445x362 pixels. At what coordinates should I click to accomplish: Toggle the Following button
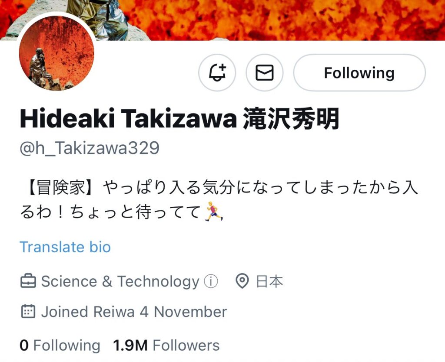click(359, 73)
